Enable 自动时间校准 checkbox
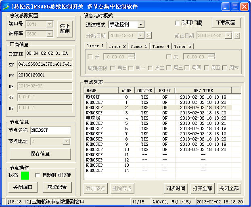Screen dimensions: 251x207 point(38,176)
